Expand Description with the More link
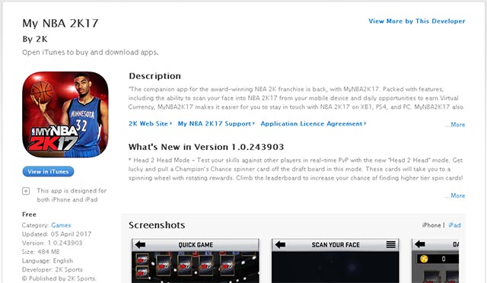Image resolution: width=487 pixels, height=283 pixels. click(455, 125)
